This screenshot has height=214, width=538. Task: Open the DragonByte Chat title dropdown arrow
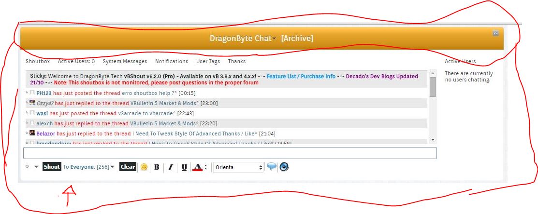click(274, 39)
